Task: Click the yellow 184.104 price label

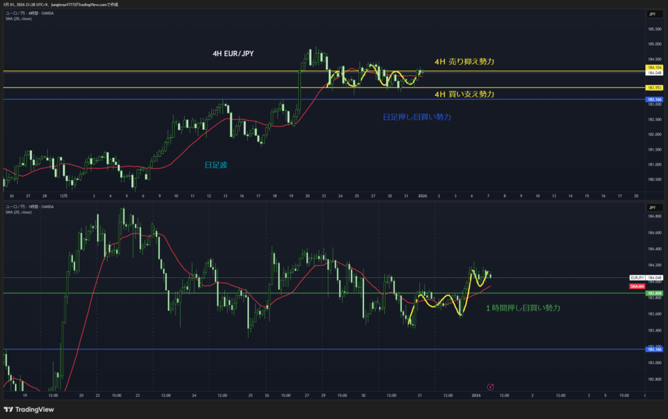Action: point(654,67)
